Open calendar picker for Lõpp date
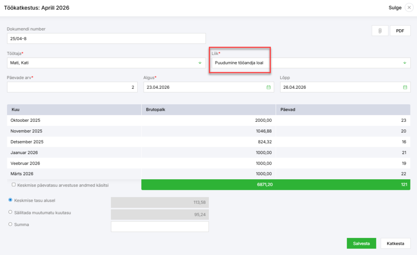417x255 pixels. [405, 87]
